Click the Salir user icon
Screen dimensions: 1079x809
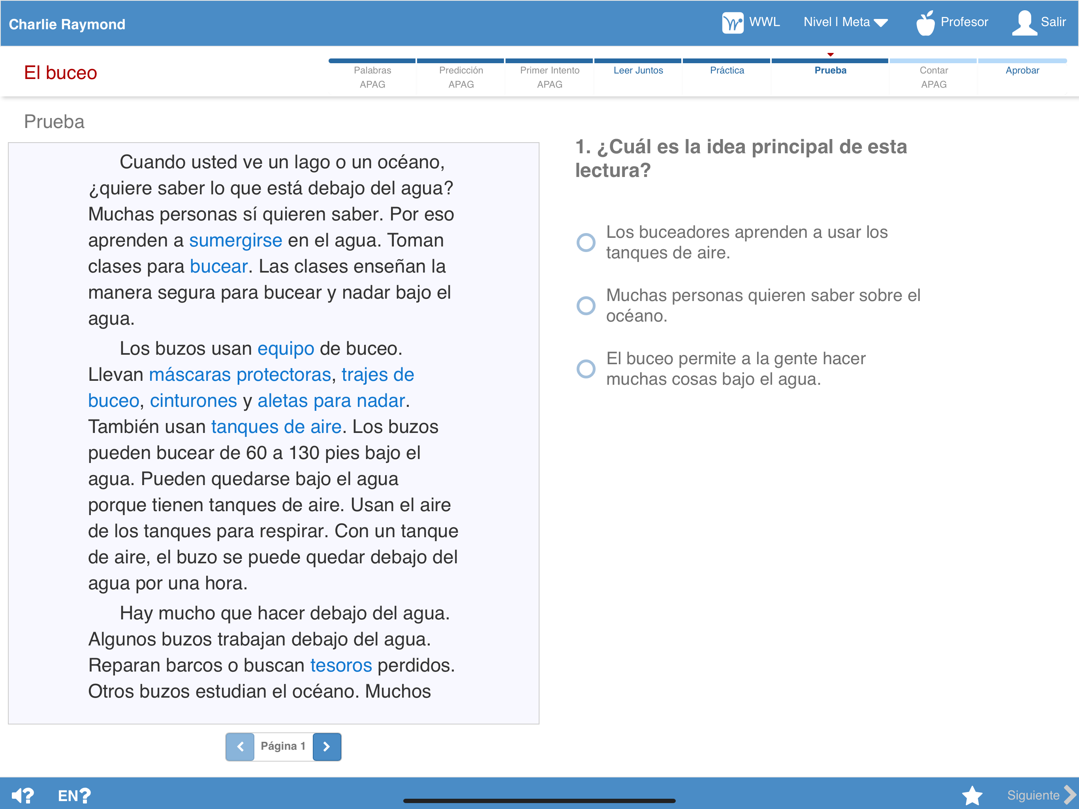coord(1024,23)
